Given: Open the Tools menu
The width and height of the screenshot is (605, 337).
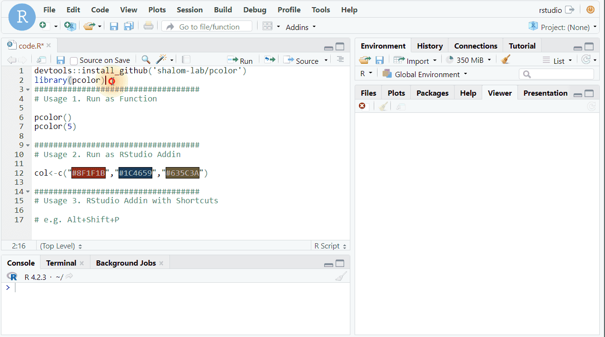Looking at the screenshot, I should [321, 10].
